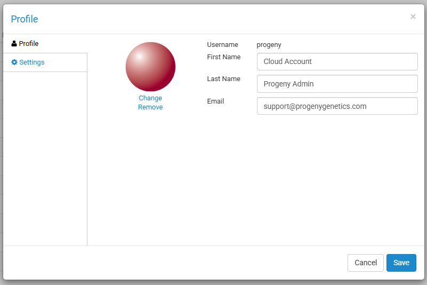The image size is (427, 285).
Task: Close the Profile dialog with X
Action: (413, 17)
